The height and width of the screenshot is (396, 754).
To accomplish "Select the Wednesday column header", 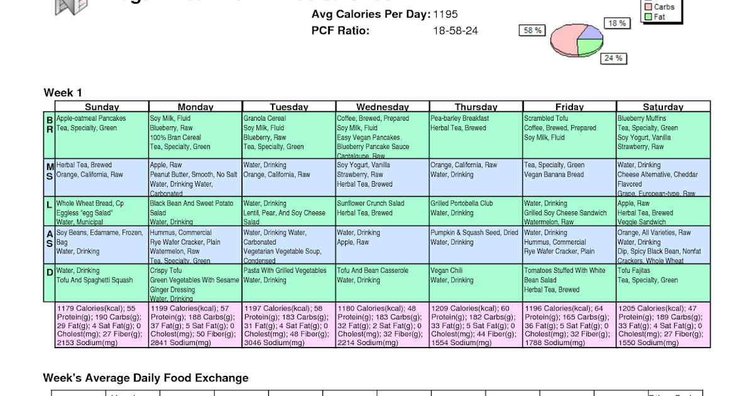I will tap(383, 107).
